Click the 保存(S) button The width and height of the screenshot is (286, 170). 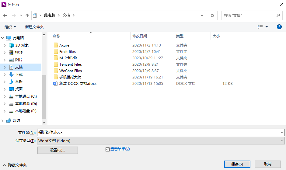coord(237,164)
